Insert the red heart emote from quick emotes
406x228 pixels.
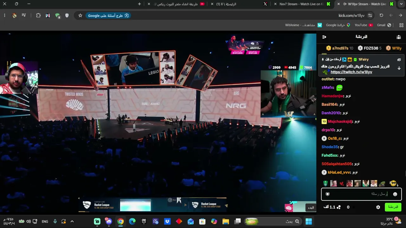click(x=342, y=184)
